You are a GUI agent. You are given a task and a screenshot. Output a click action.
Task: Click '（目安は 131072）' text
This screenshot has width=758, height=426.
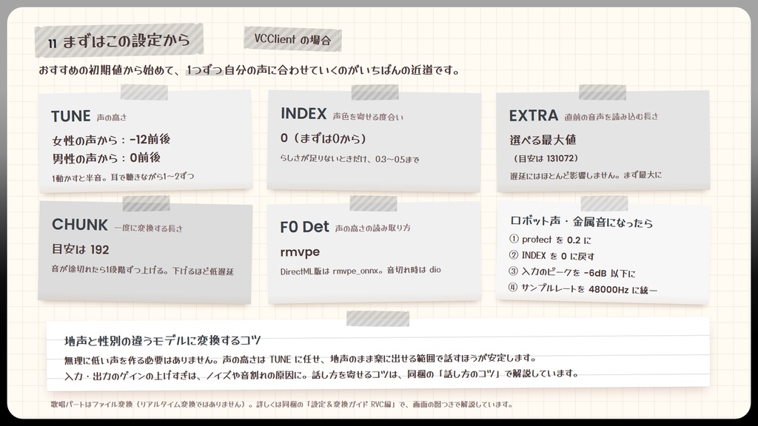tap(544, 158)
